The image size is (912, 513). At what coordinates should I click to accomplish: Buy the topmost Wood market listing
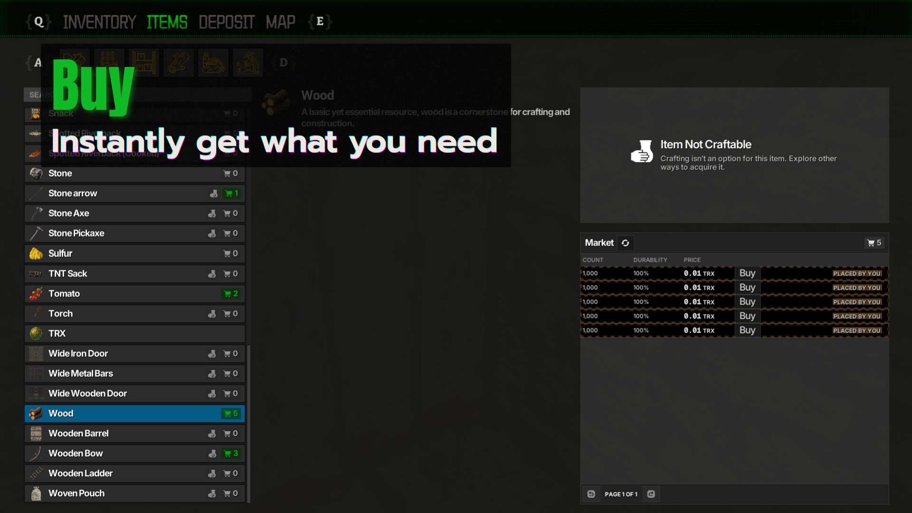click(747, 273)
